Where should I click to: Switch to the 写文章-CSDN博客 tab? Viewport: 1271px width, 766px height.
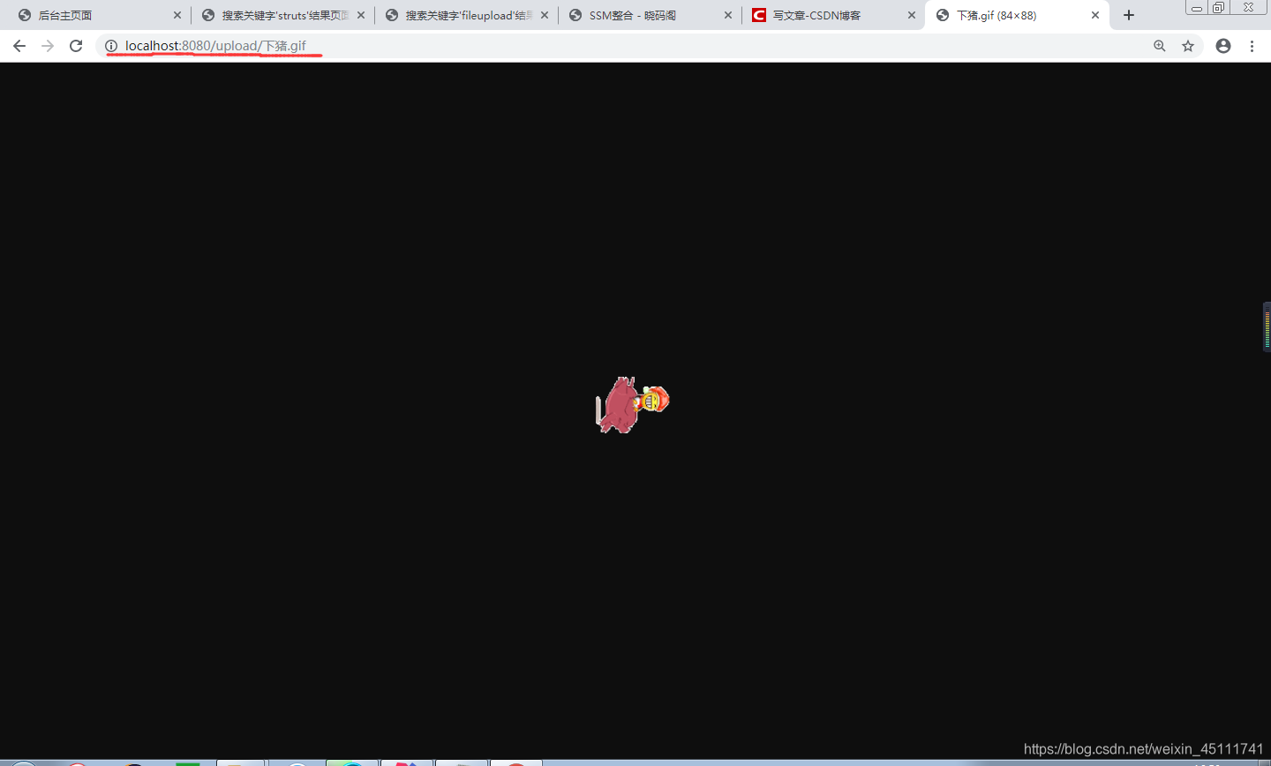coord(833,15)
